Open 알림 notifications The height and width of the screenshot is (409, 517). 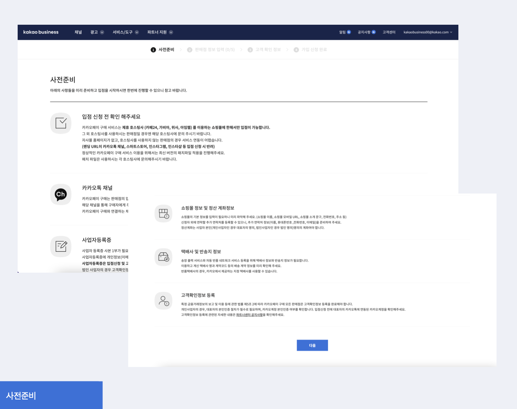tap(342, 32)
